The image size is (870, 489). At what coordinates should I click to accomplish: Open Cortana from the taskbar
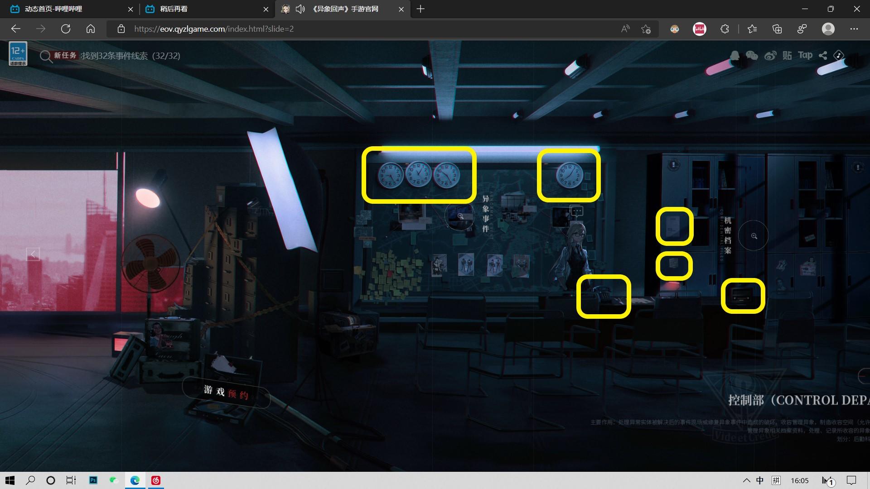point(51,480)
